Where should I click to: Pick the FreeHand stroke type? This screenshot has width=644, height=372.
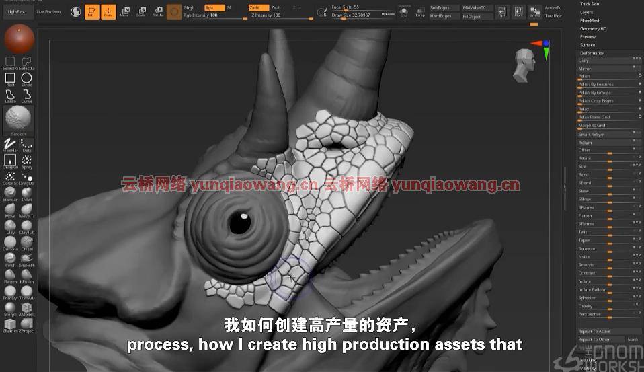pyautogui.click(x=10, y=145)
